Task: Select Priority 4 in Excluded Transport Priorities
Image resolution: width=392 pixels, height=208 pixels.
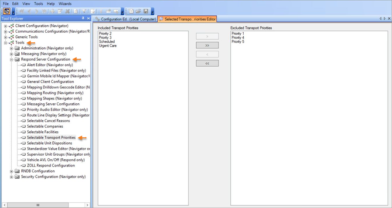Action: click(238, 38)
